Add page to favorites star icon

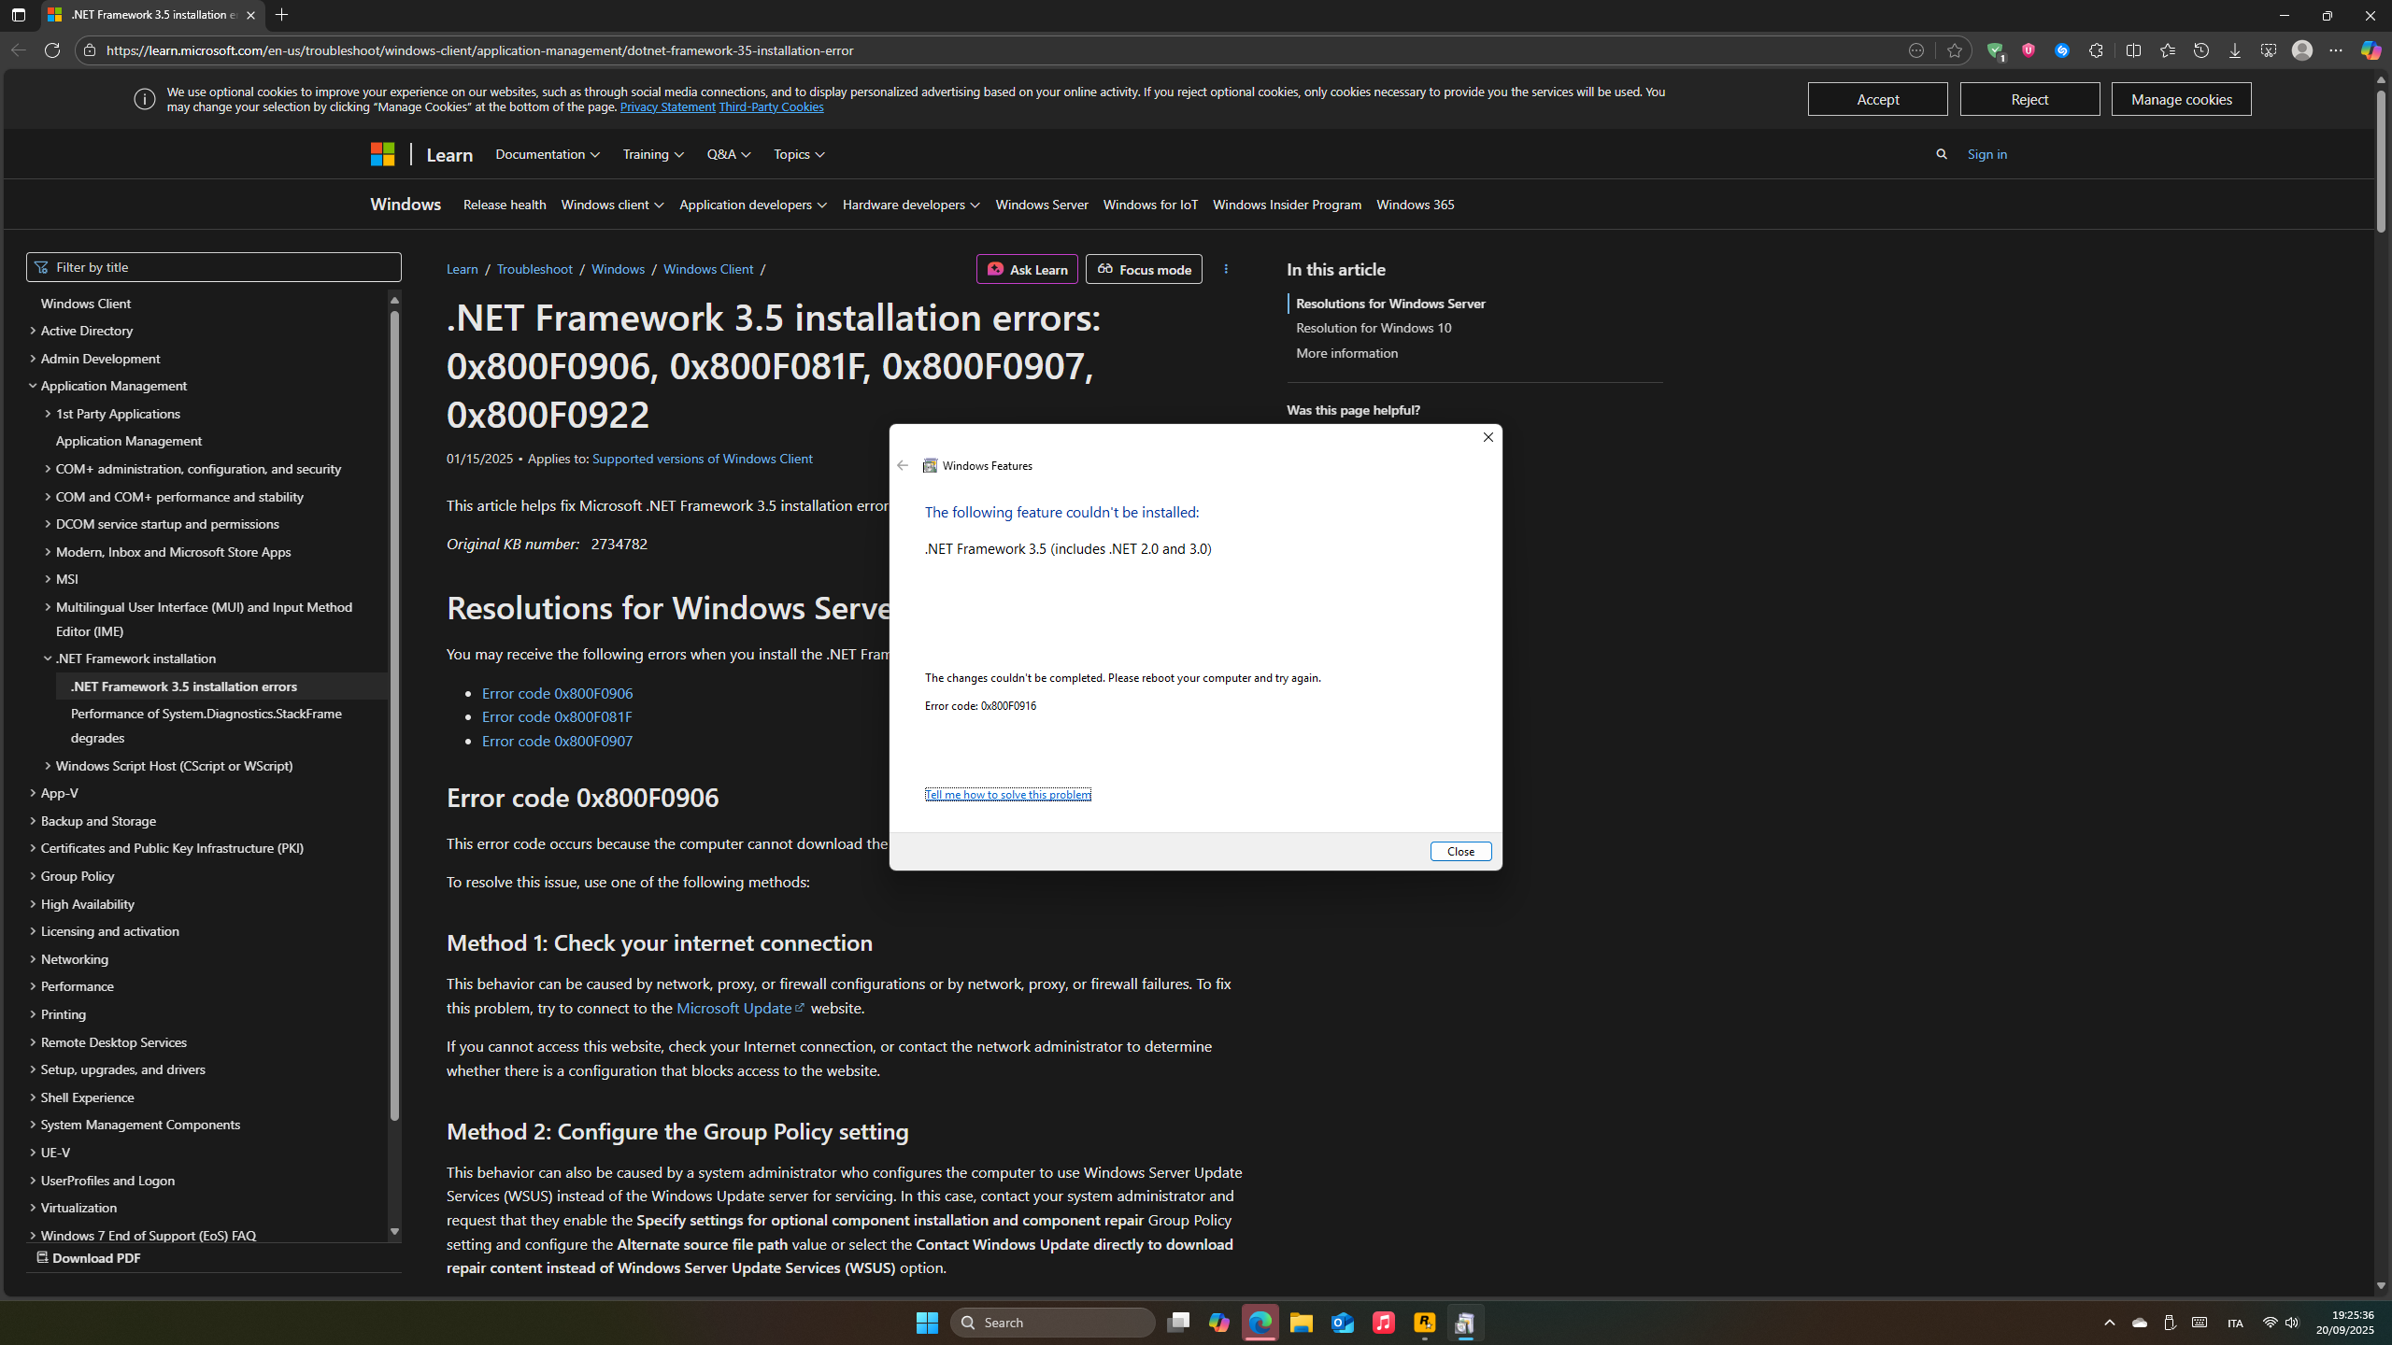click(x=1954, y=50)
